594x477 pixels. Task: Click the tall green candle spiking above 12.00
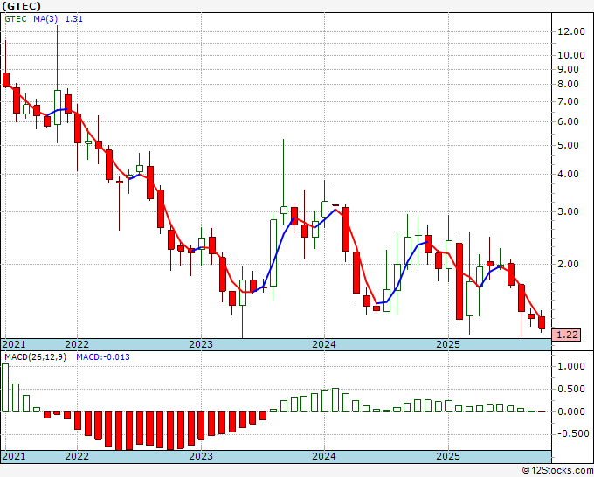tap(58, 107)
